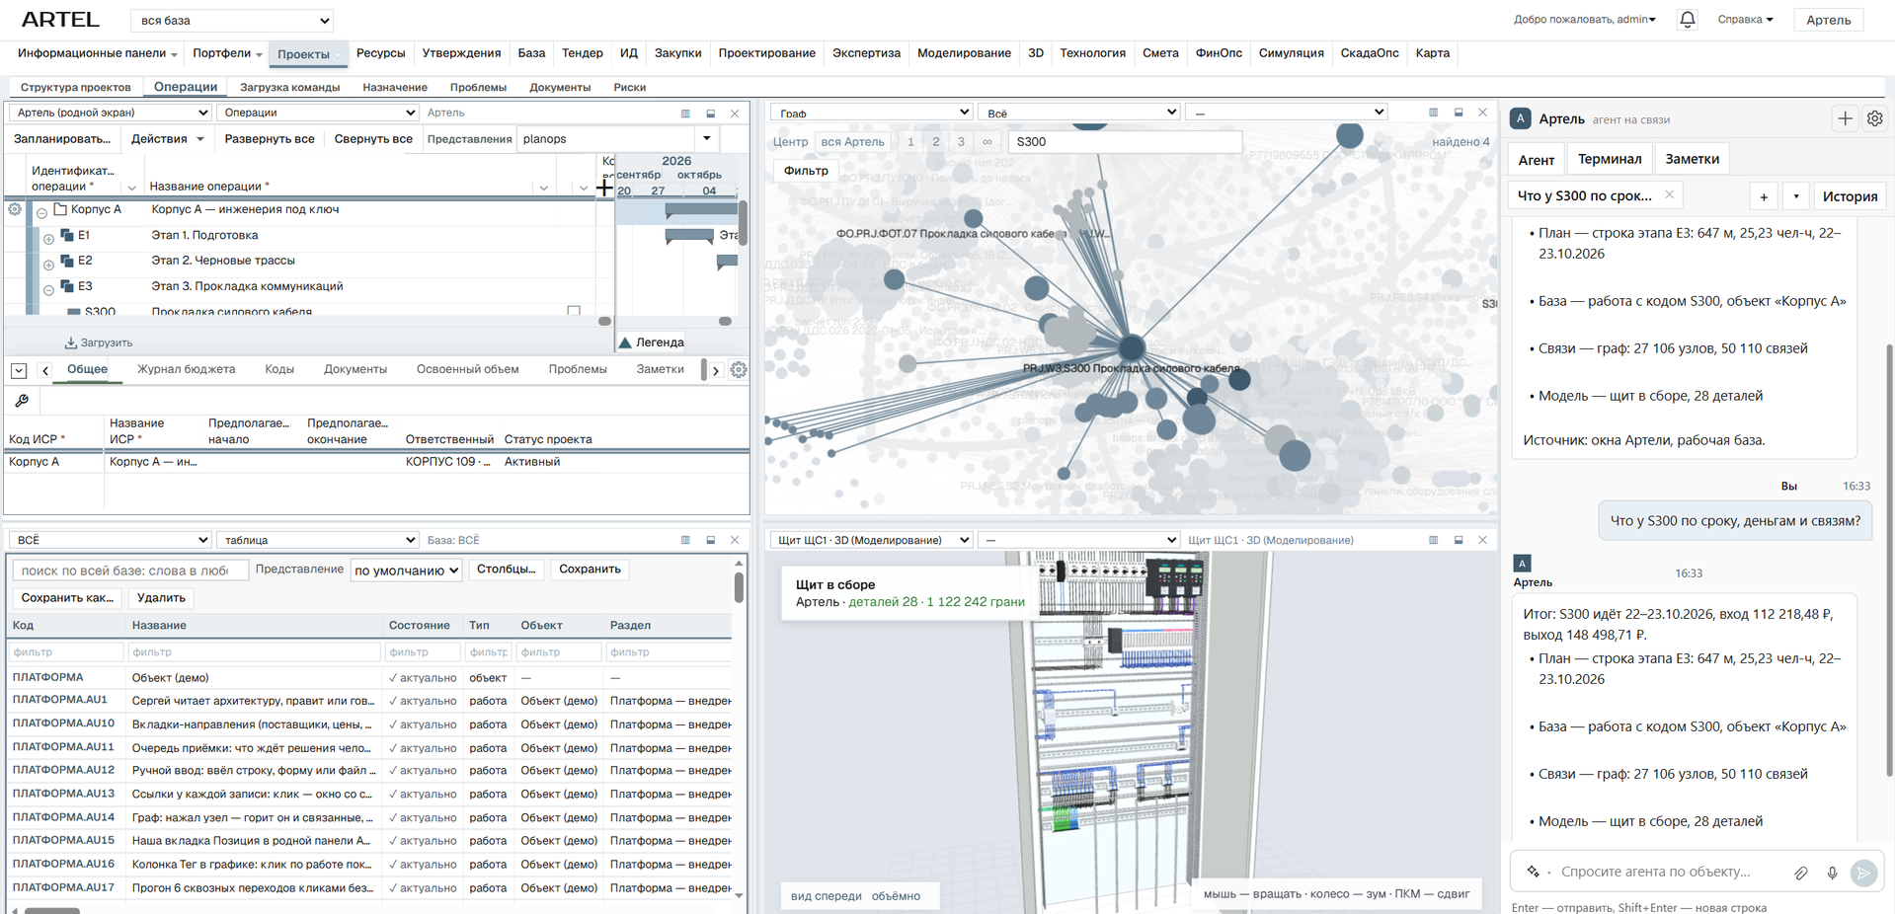Click the plus icon beside agent settings gear

pos(1845,118)
